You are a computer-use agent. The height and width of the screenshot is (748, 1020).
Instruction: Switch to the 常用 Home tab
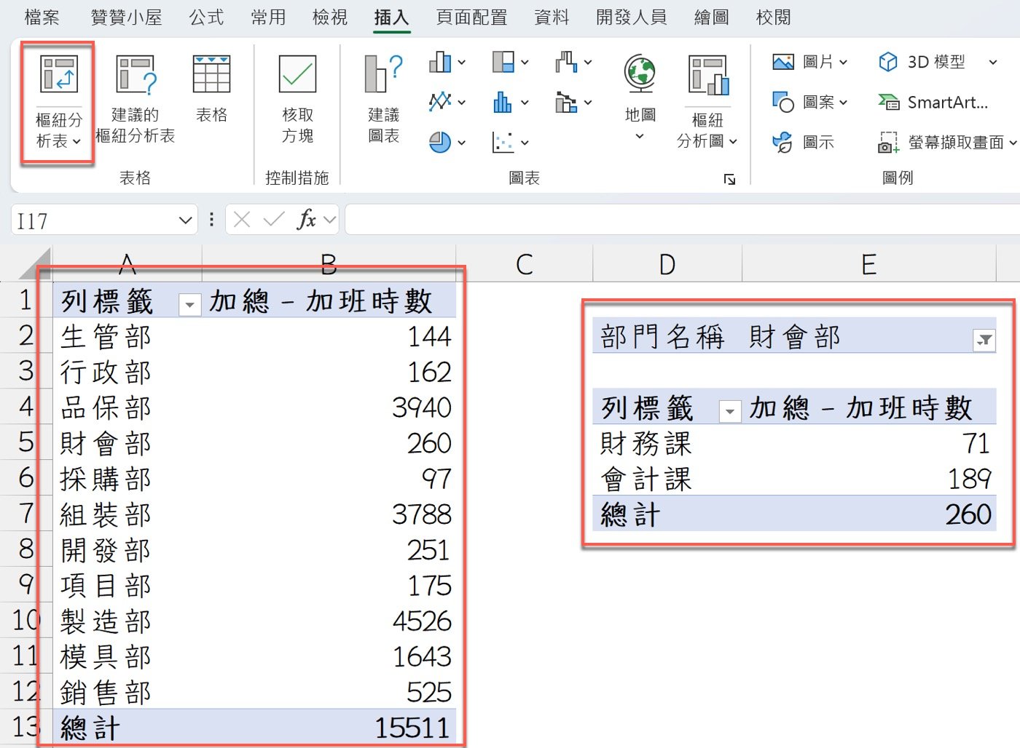(x=268, y=17)
